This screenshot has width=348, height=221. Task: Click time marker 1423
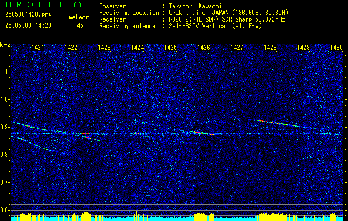tap(105, 47)
